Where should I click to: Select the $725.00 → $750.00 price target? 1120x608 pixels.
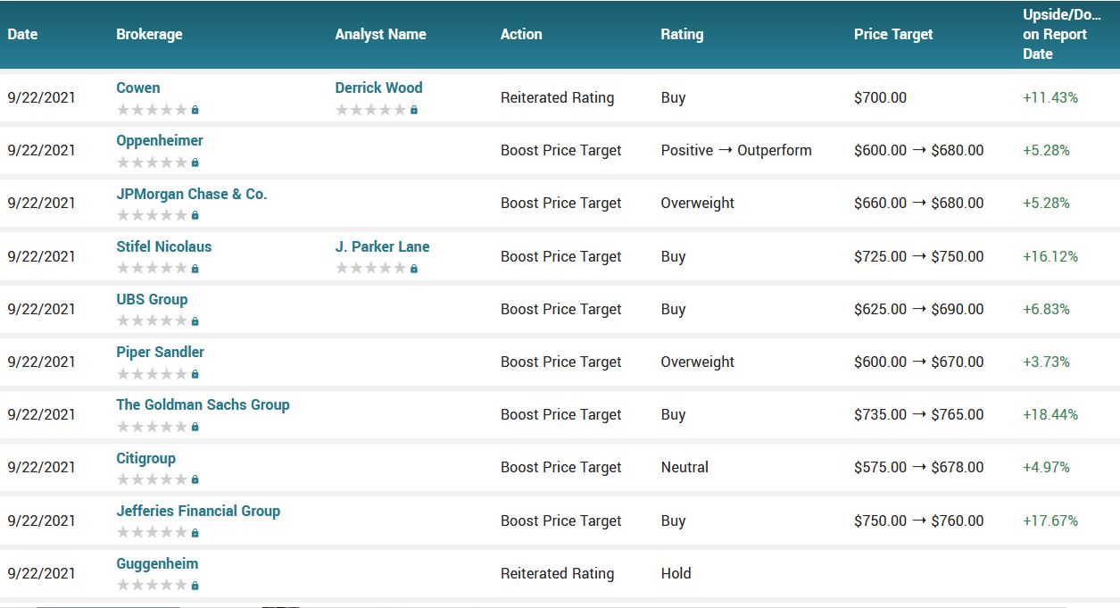pos(919,256)
